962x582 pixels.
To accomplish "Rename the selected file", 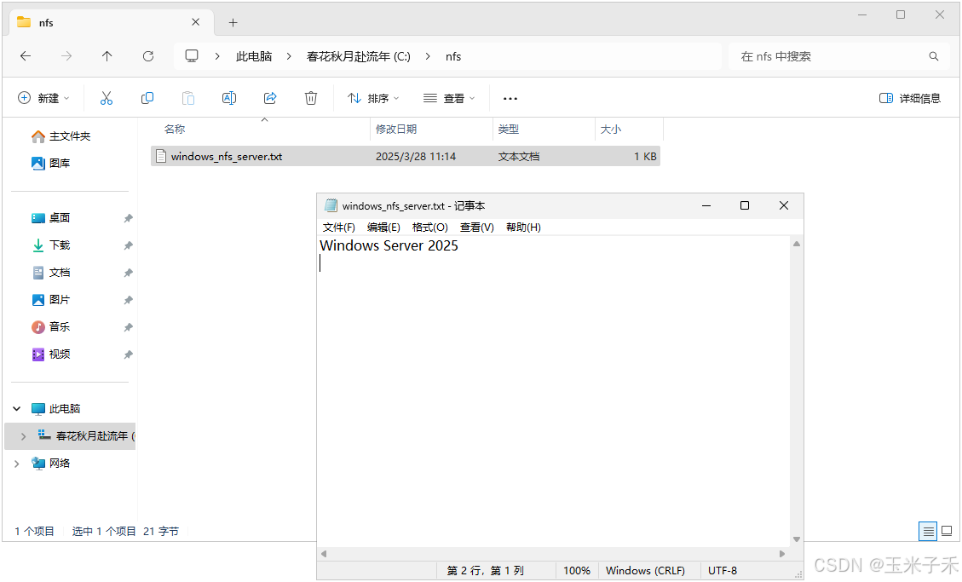I will 229,98.
